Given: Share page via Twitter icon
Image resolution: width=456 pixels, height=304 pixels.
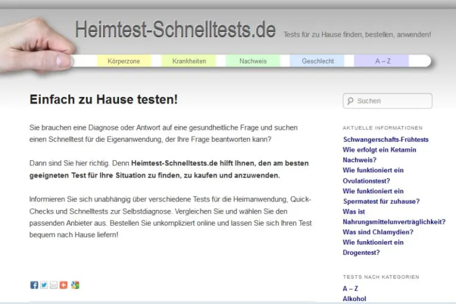Looking at the screenshot, I should tap(44, 285).
